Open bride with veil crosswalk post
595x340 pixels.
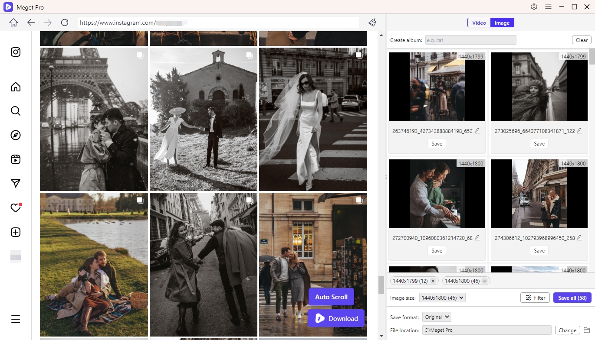coord(313,119)
